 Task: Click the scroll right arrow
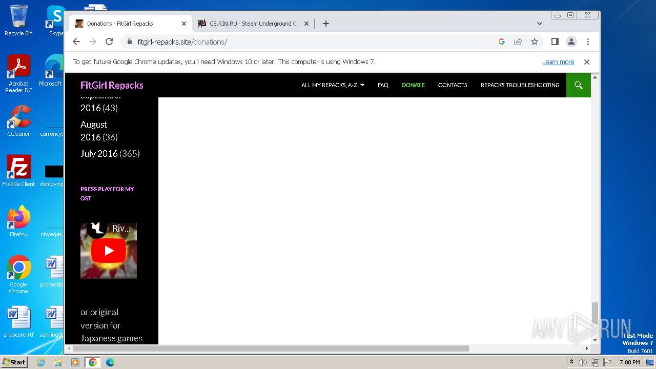(587, 348)
